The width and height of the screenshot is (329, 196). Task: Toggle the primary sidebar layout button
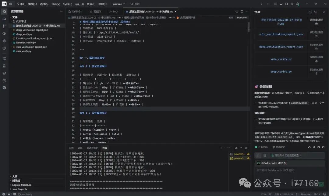click(x=276, y=4)
